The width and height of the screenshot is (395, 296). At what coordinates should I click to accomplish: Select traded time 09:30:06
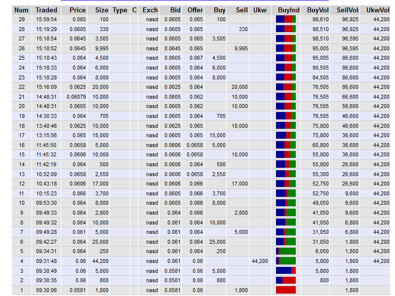[46, 290]
